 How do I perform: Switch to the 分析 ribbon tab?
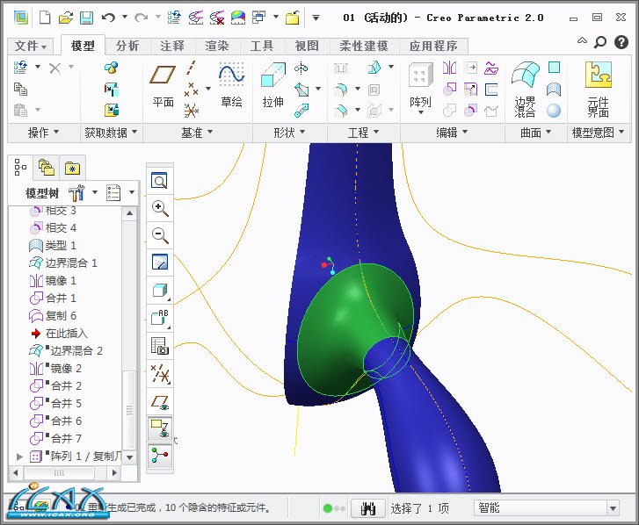(127, 46)
